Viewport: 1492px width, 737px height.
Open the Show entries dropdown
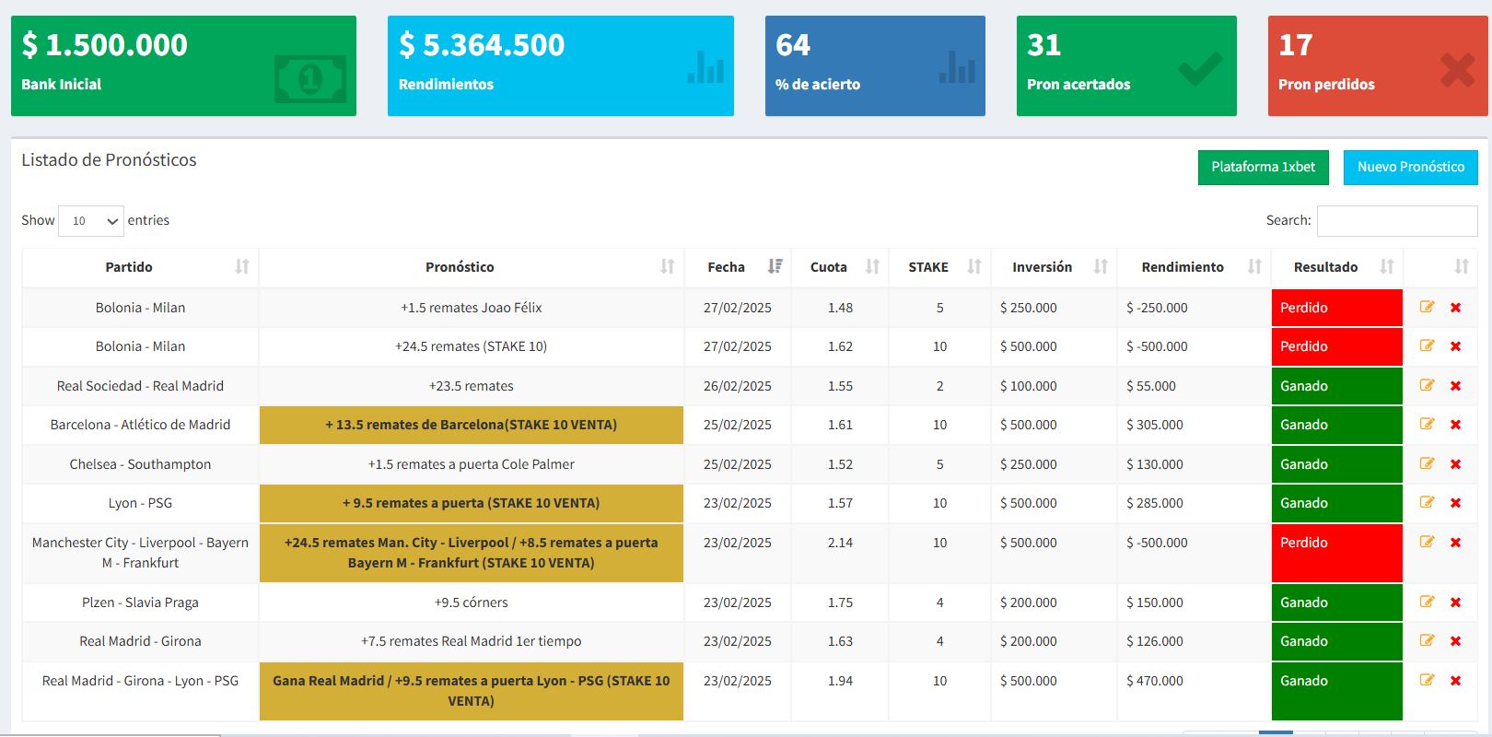pos(91,221)
